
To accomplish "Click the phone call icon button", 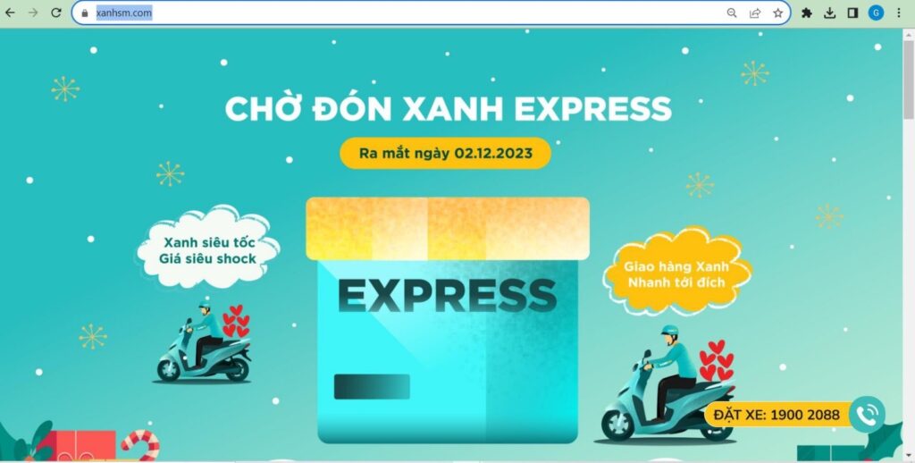I will click(x=867, y=415).
